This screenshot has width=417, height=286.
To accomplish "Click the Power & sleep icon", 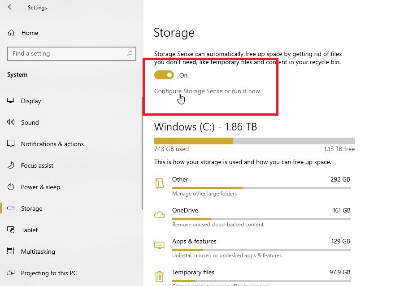I will click(11, 186).
